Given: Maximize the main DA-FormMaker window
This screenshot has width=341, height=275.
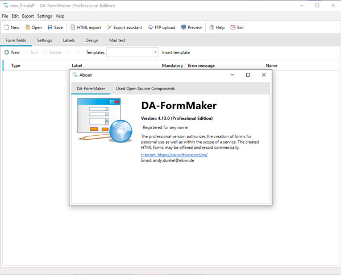Looking at the screenshot, I should pyautogui.click(x=317, y=6).
